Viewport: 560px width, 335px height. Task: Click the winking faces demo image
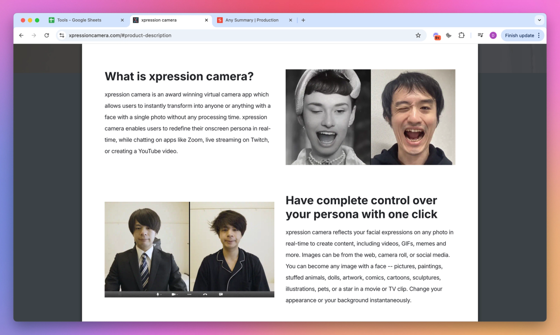coord(370,117)
